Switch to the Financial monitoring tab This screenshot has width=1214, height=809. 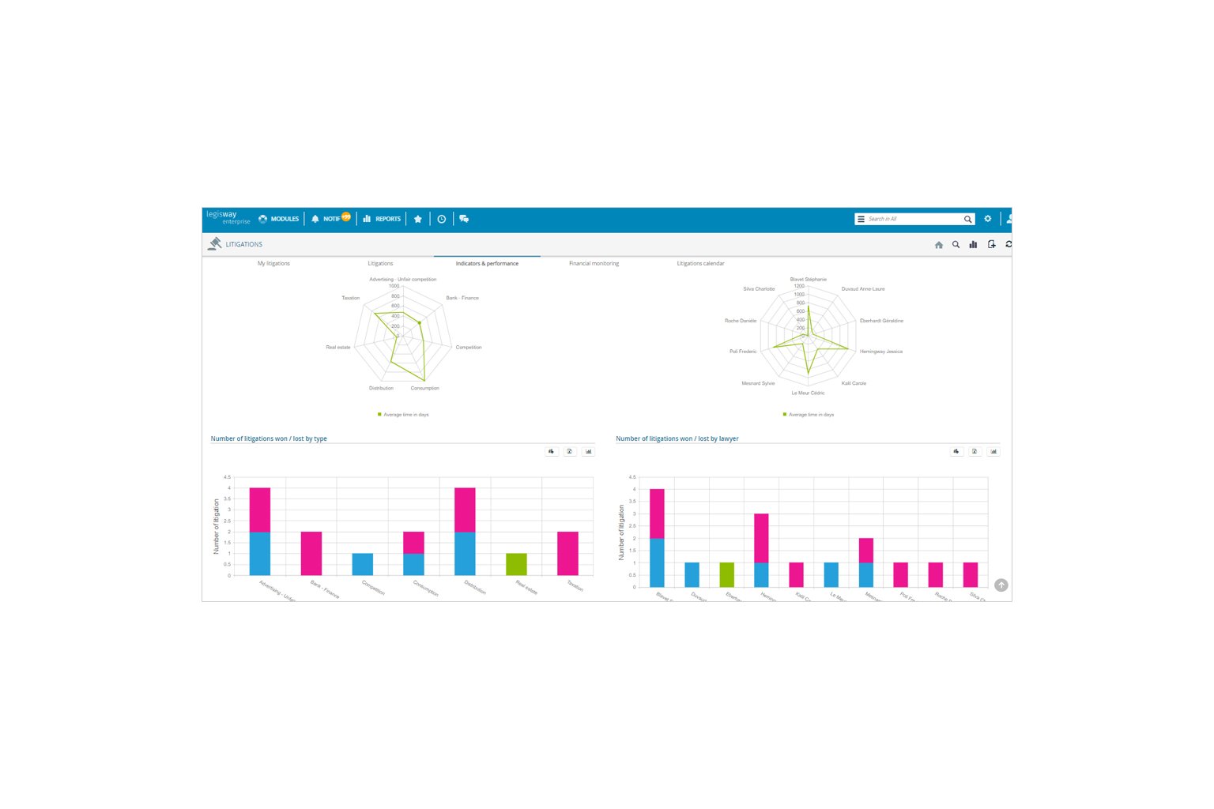click(594, 263)
